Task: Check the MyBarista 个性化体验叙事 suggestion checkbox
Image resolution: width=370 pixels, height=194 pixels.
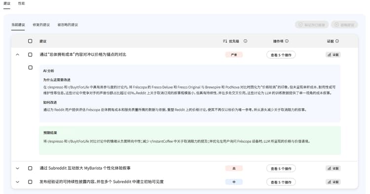Action: pyautogui.click(x=30, y=168)
